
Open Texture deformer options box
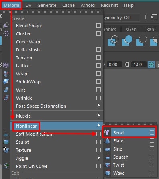tap(98, 150)
